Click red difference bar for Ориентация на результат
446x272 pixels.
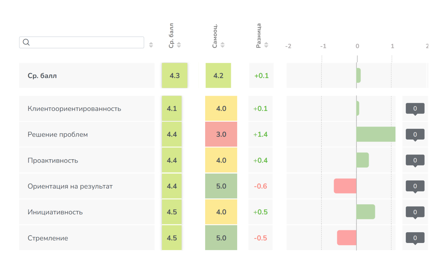pyautogui.click(x=345, y=186)
